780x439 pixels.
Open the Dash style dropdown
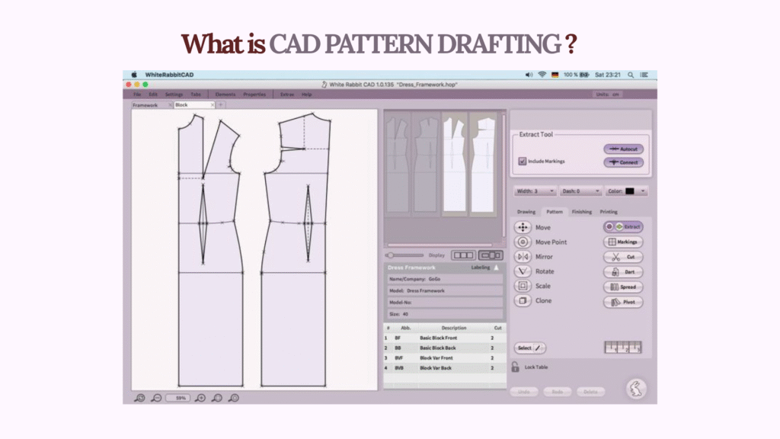[580, 191]
